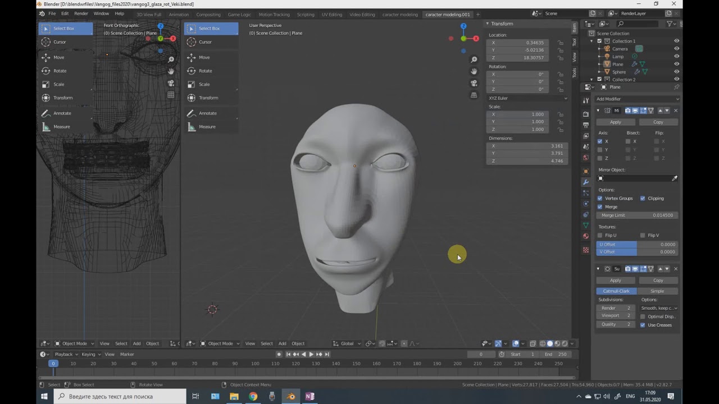Hide the Sphere object in outliner
The width and height of the screenshot is (719, 404).
(x=676, y=72)
